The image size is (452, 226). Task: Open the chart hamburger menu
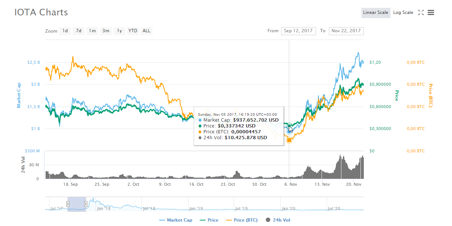point(431,12)
